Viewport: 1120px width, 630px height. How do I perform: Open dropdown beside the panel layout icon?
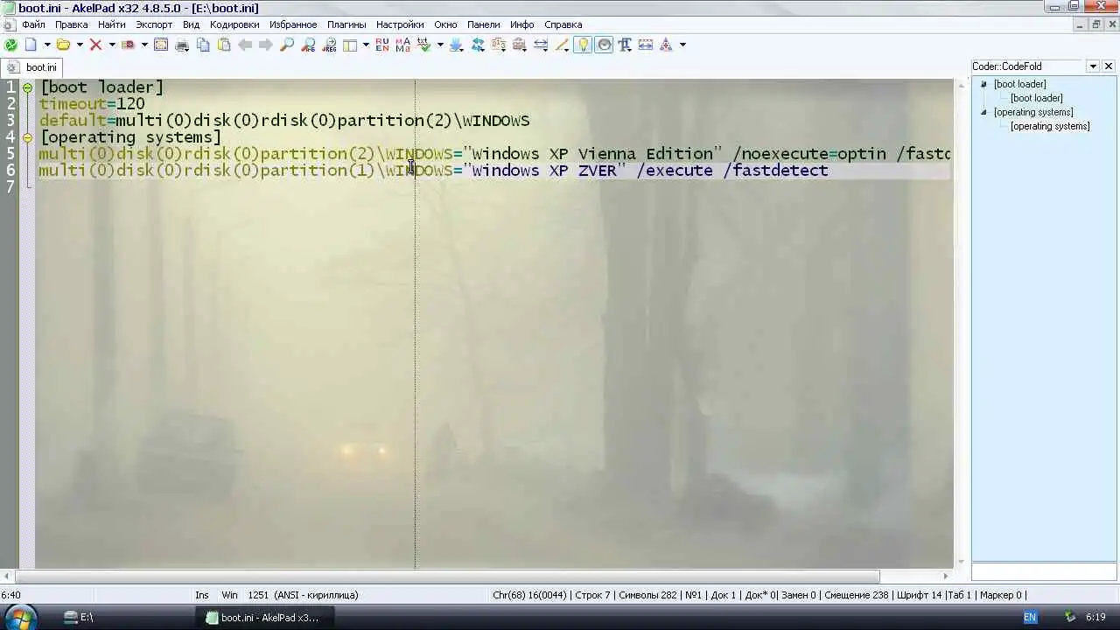tap(366, 45)
